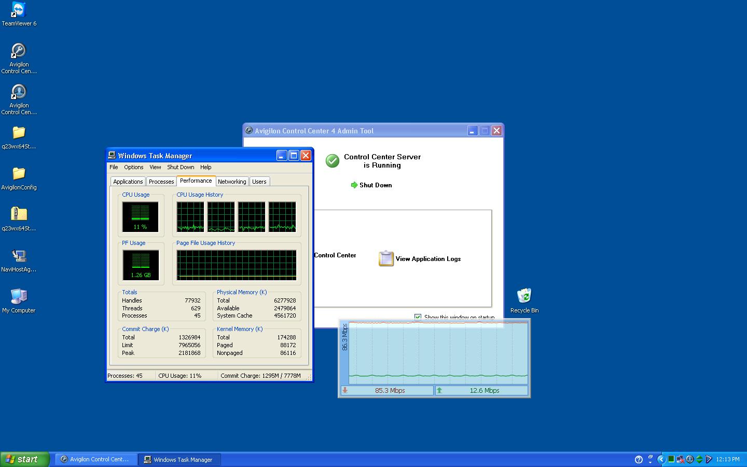Select the AvigilonConfig folder on desktop
The image size is (747, 467).
tap(19, 174)
